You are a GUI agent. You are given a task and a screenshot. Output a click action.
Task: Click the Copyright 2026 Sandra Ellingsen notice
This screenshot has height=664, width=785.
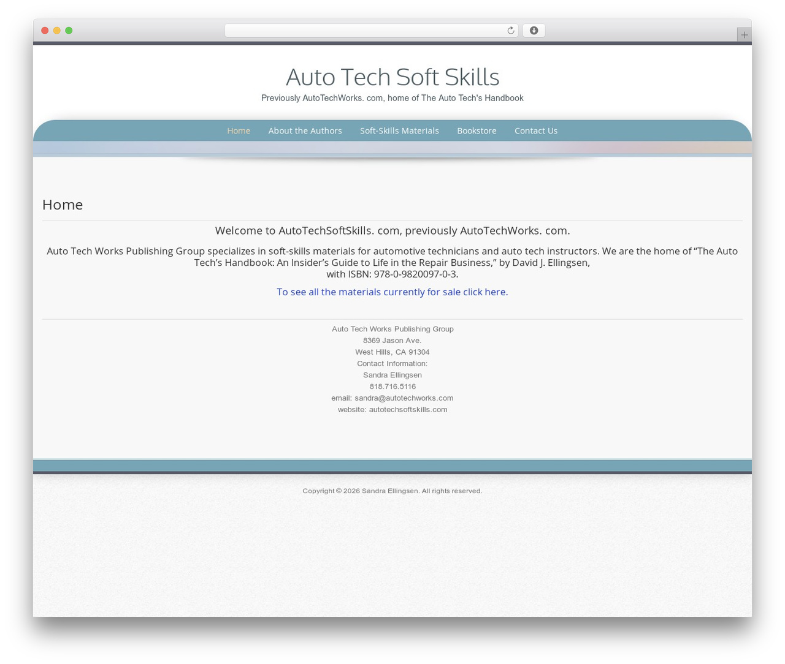(x=392, y=491)
